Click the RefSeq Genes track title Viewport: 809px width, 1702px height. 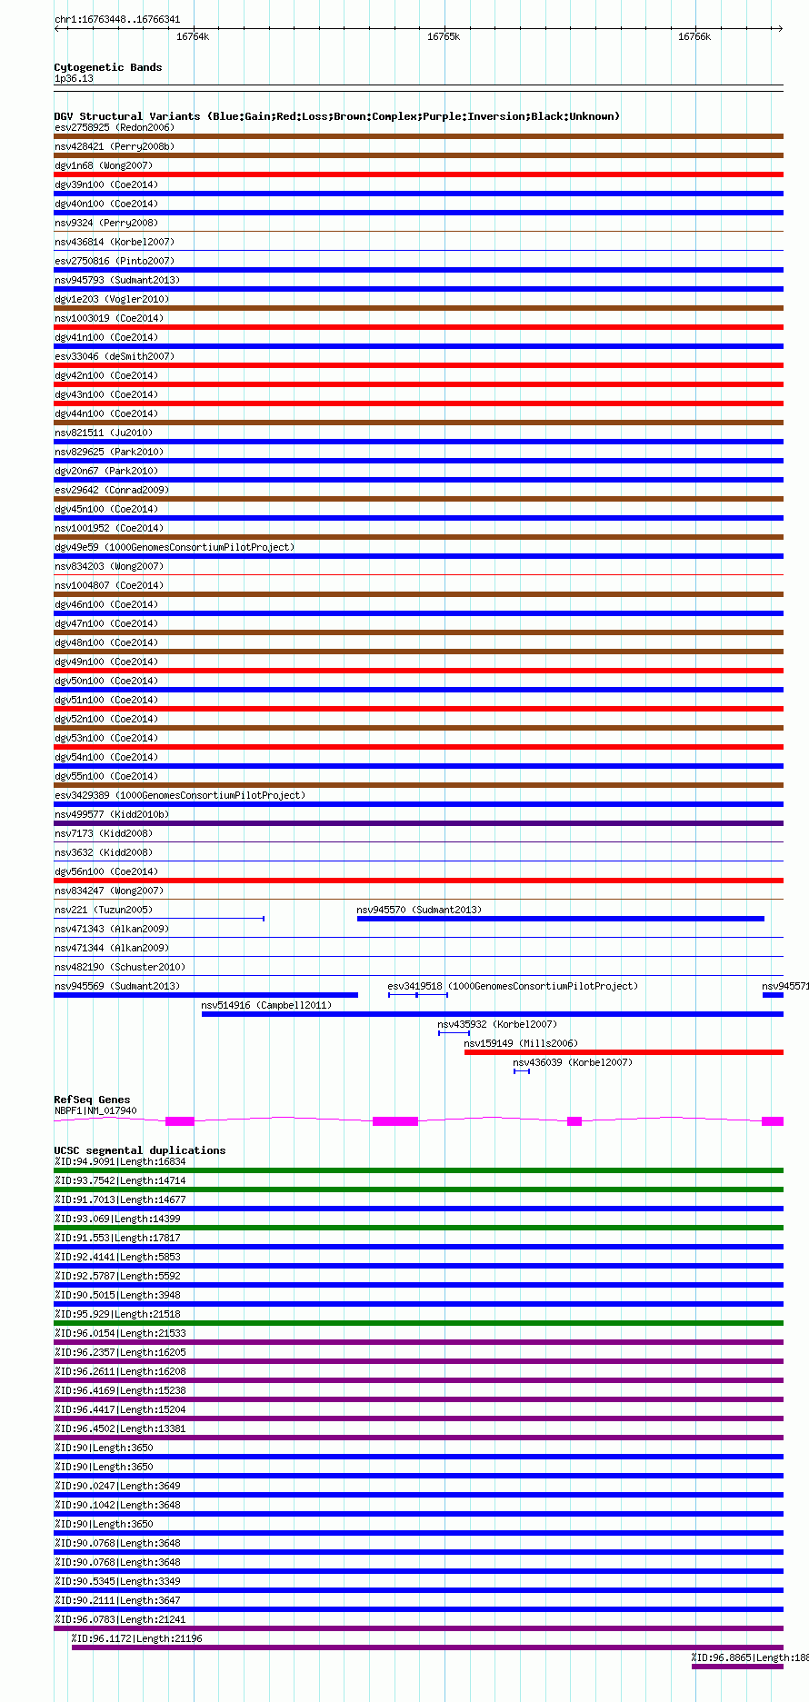(x=92, y=1100)
